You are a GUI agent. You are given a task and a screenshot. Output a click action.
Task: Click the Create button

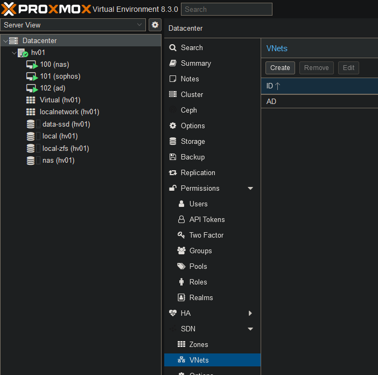280,68
